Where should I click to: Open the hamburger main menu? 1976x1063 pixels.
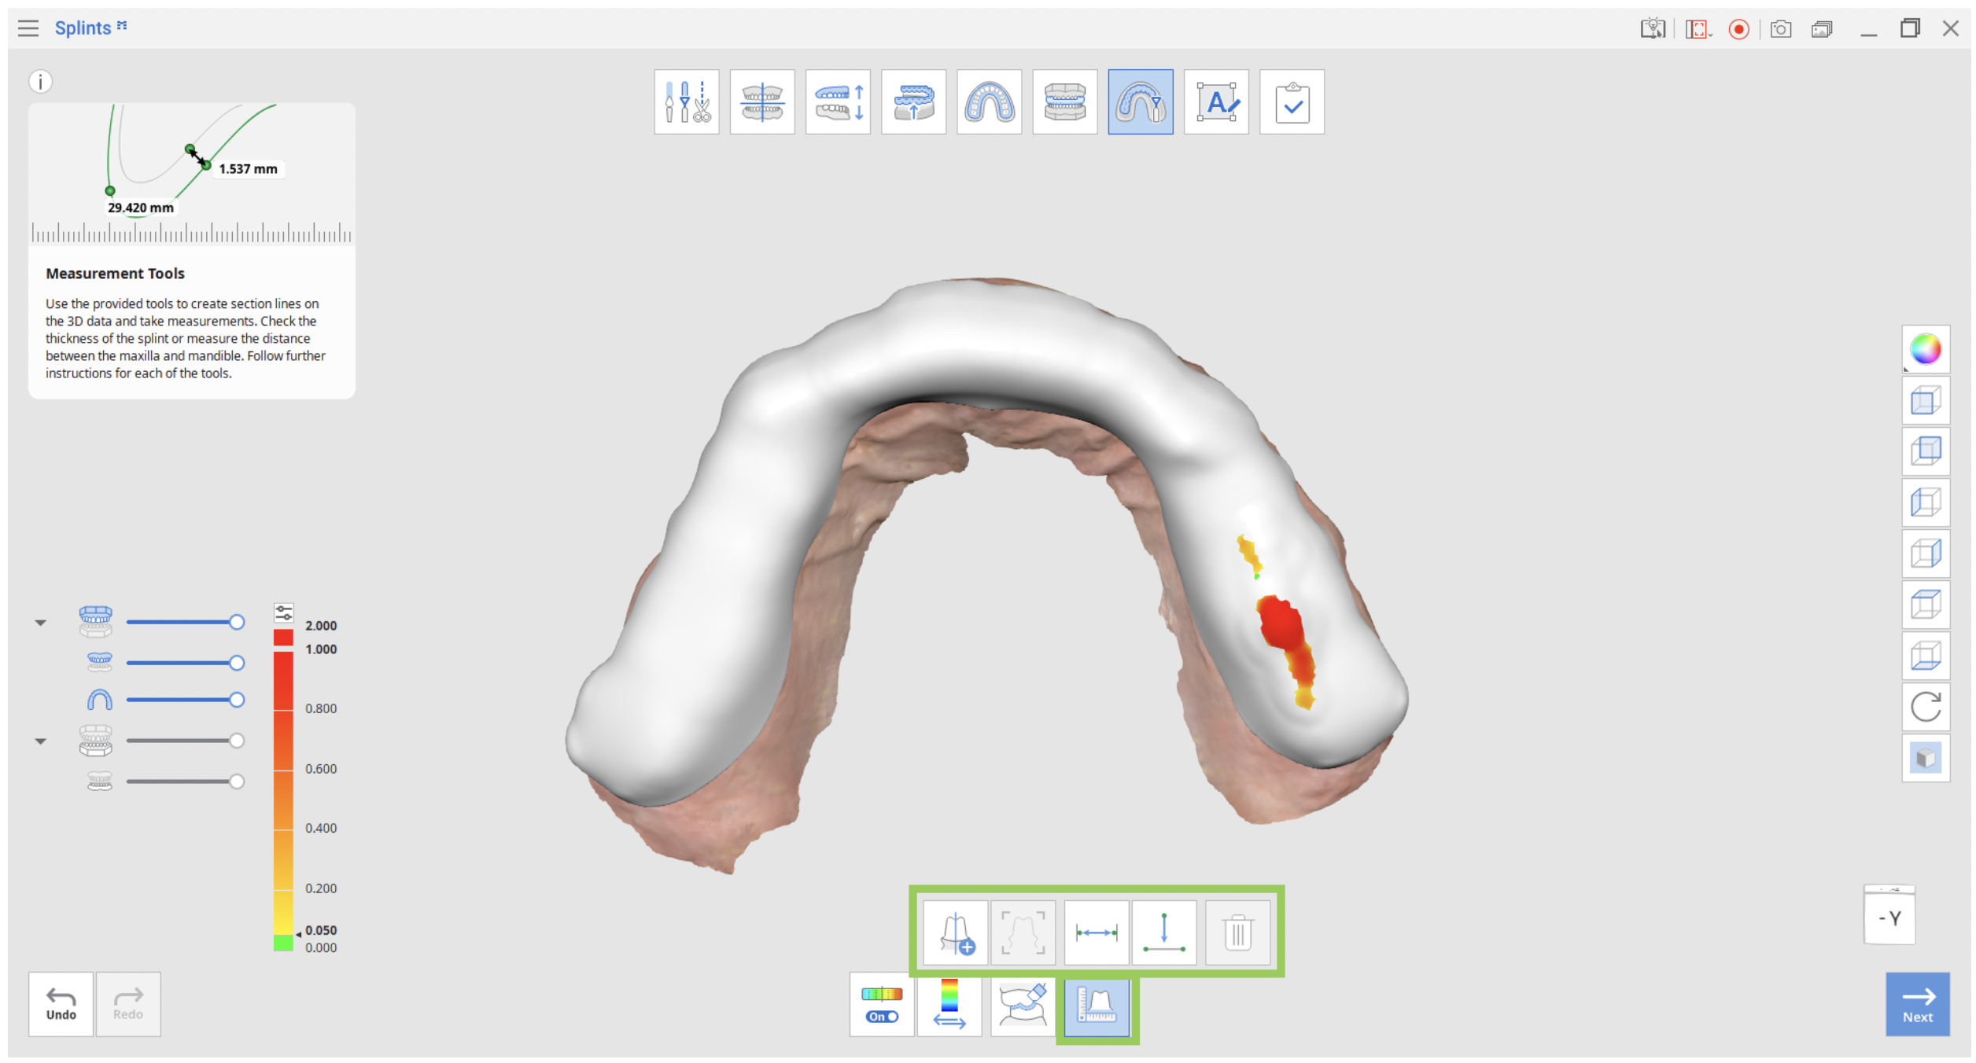tap(28, 28)
